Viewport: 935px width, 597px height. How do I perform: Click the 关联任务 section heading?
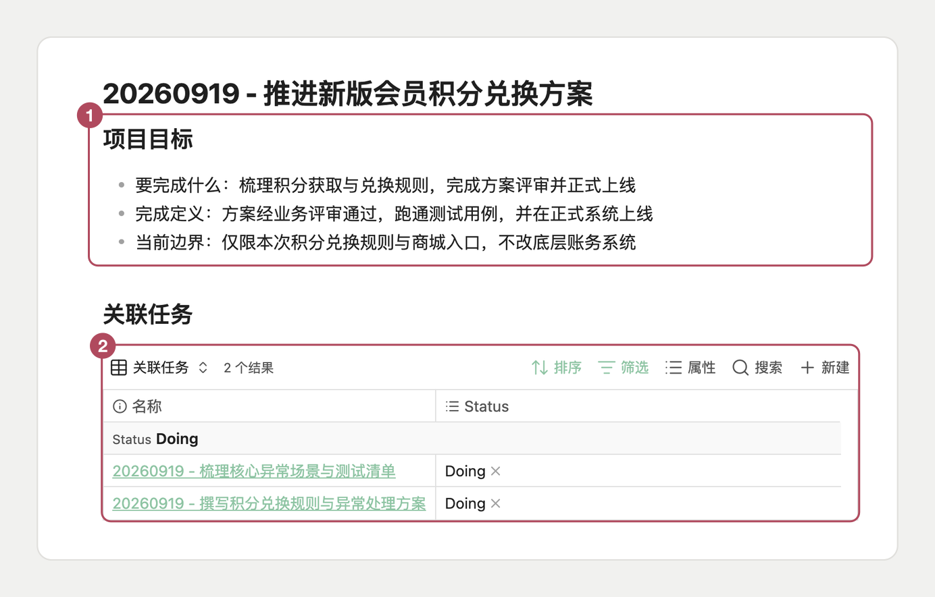tap(148, 314)
